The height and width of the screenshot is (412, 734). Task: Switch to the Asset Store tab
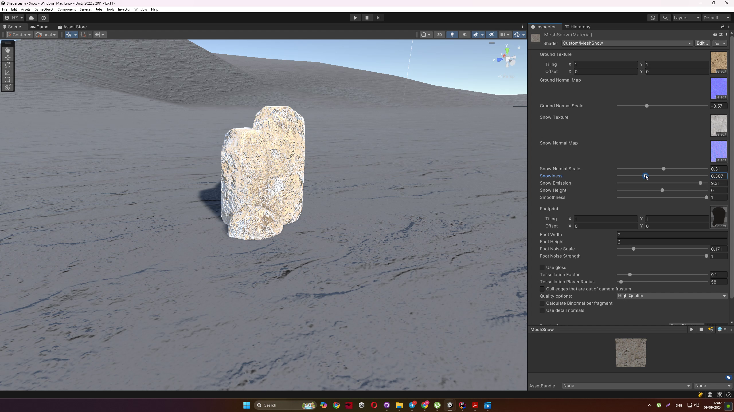(72, 27)
